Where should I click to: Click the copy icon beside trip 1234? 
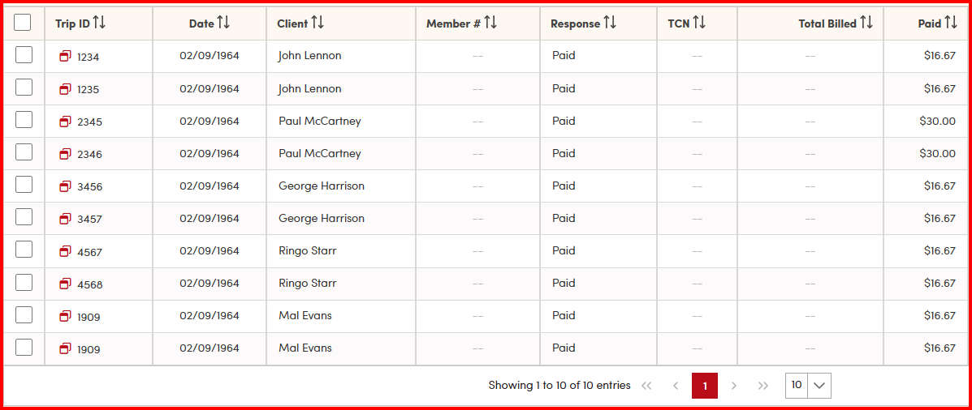point(65,56)
